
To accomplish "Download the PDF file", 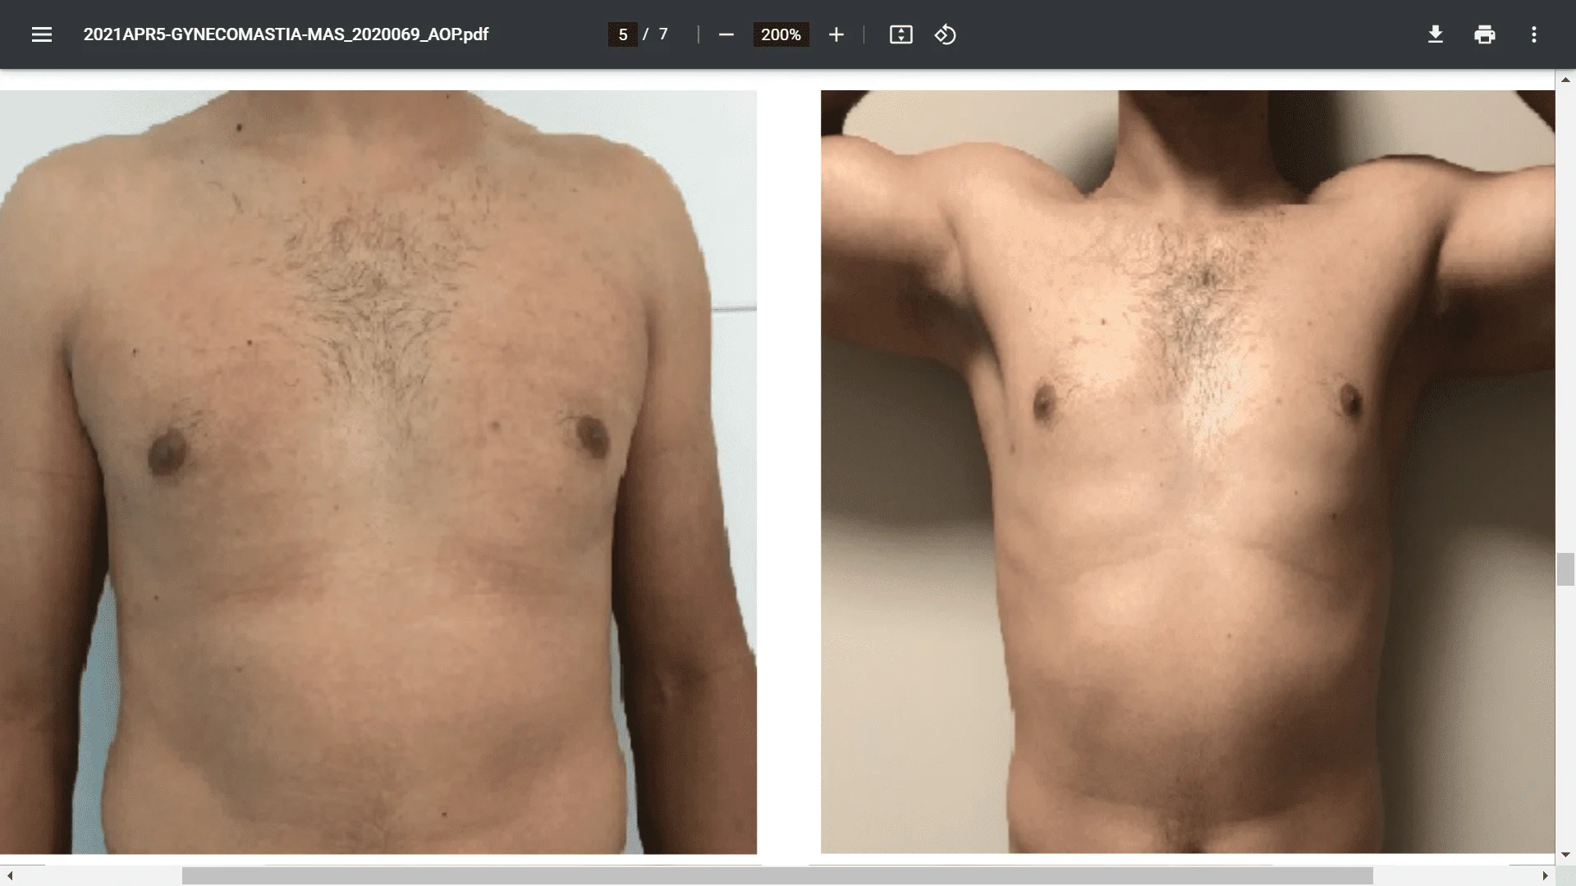I will (1435, 34).
